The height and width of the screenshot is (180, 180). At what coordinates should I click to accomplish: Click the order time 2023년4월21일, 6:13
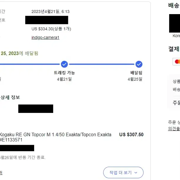pos(51,11)
